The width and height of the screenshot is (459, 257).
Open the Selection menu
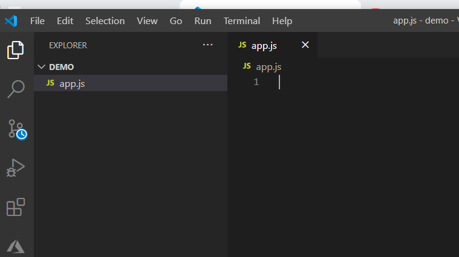[x=105, y=21]
